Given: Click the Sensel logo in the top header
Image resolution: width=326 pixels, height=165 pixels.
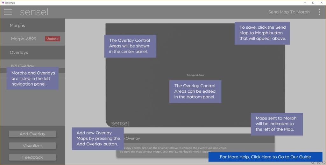Looking at the screenshot, I should tap(34, 12).
